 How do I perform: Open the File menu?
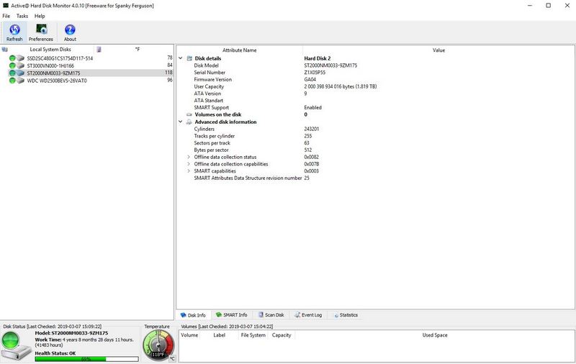(6, 16)
